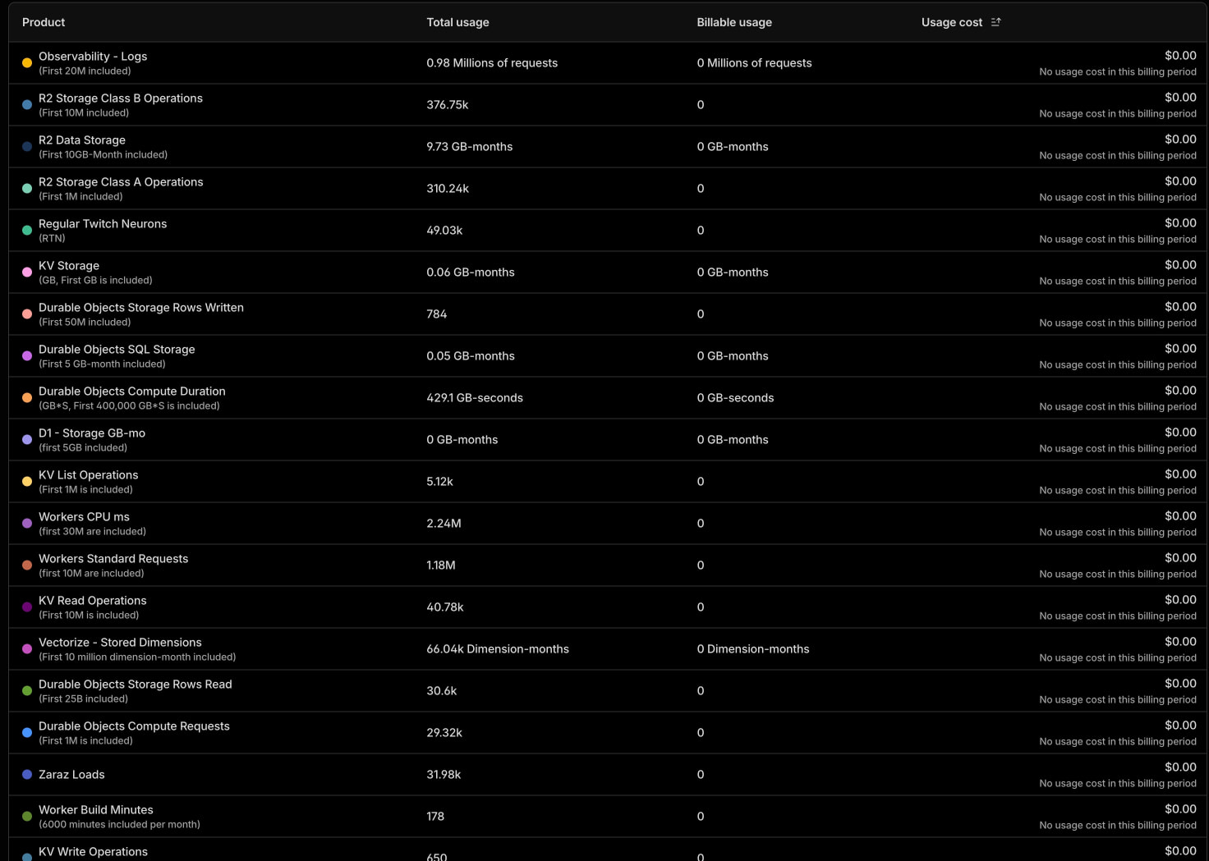
Task: Click the 2.24M total usage value
Action: [444, 524]
